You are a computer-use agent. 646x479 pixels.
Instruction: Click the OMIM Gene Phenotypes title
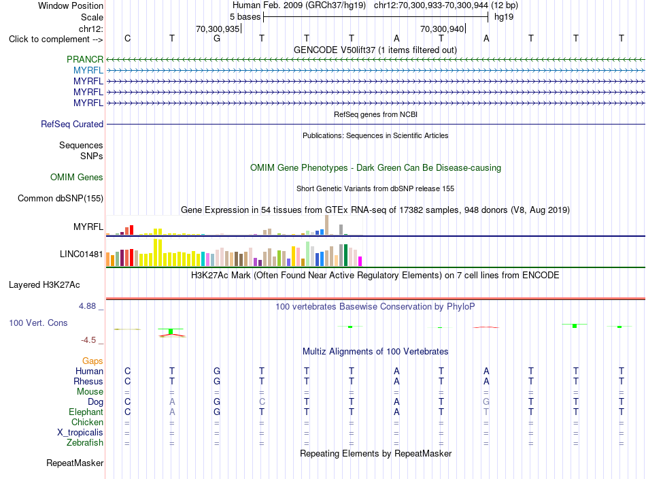pyautogui.click(x=375, y=168)
